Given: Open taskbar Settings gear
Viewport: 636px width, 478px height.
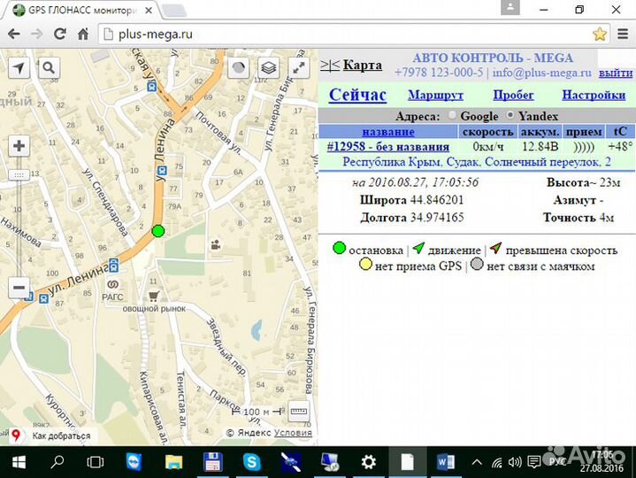Looking at the screenshot, I should (368, 462).
